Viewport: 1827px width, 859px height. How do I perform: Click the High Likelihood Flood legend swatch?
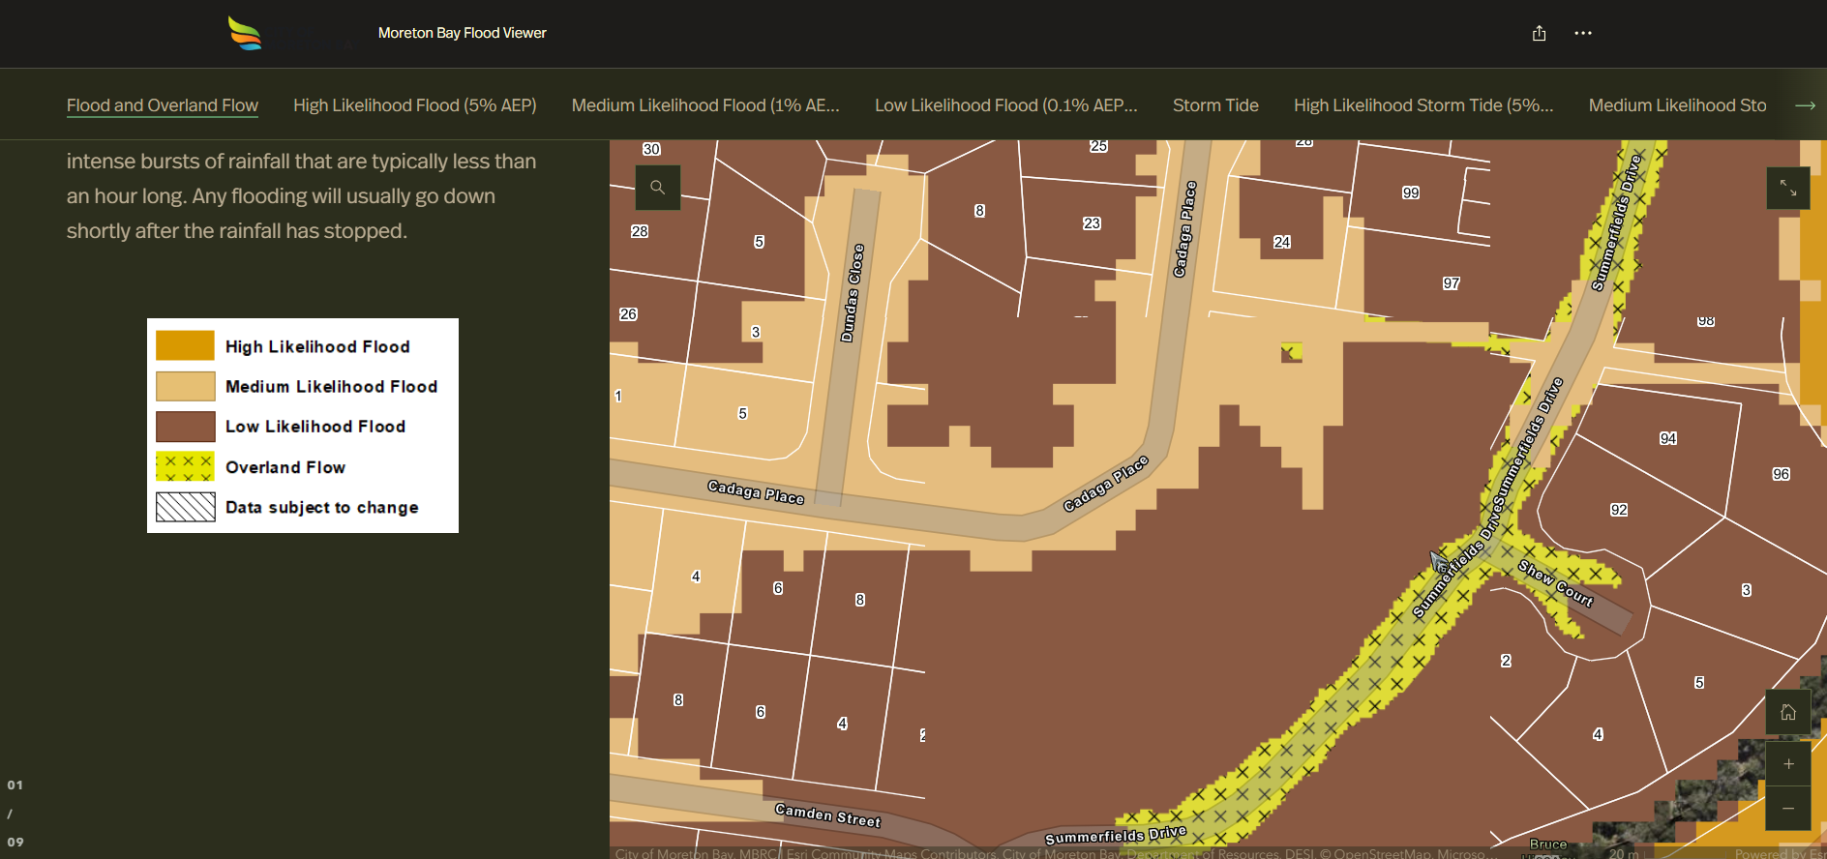[185, 346]
